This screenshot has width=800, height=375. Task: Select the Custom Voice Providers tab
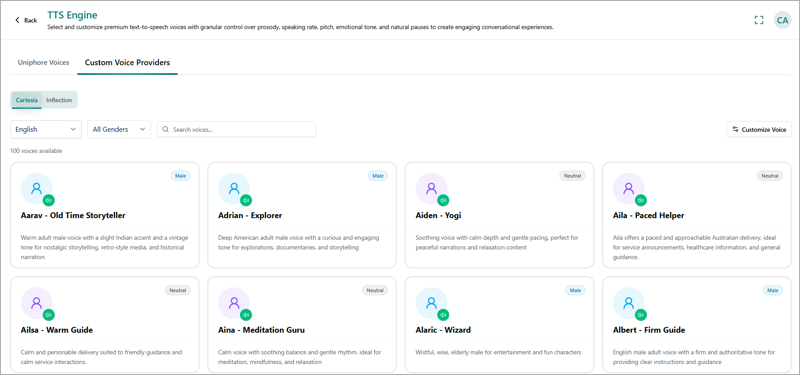128,63
